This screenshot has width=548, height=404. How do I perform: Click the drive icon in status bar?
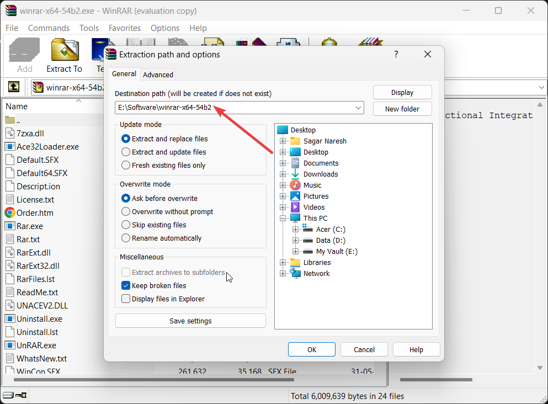pos(8,395)
